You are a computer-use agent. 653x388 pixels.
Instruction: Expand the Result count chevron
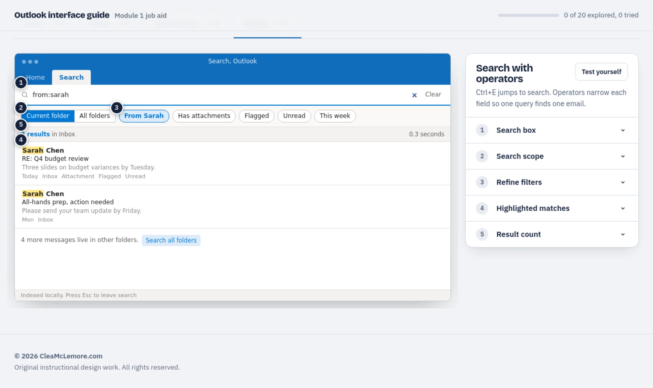point(623,234)
